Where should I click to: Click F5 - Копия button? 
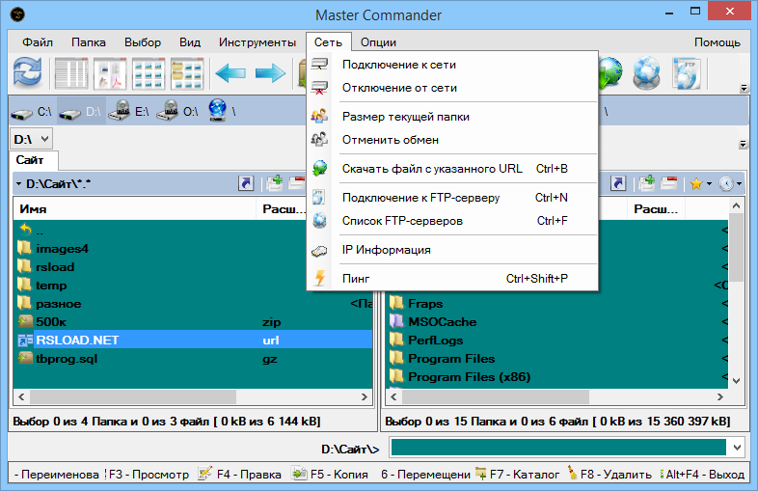click(331, 475)
